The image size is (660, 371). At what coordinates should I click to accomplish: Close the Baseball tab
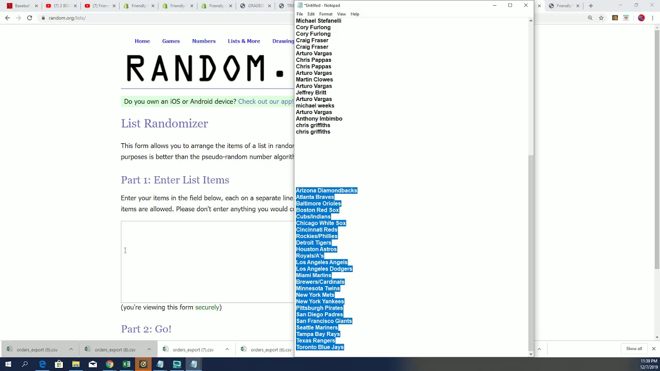tap(36, 6)
